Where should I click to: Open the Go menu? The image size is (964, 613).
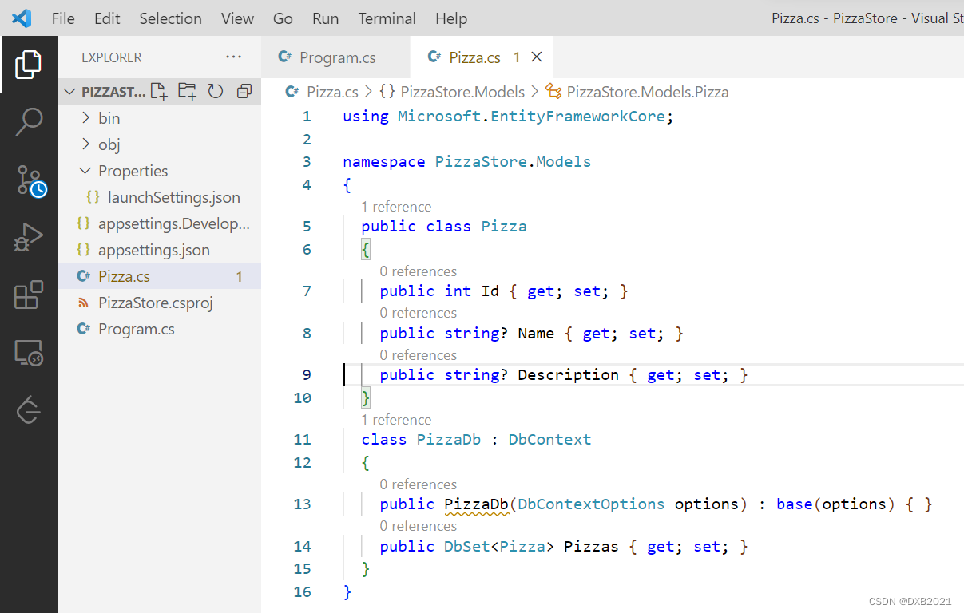[283, 18]
